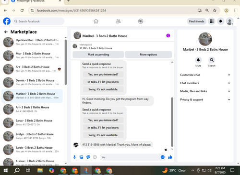
Task: Click the browser address bar URL
Action: (x=72, y=11)
